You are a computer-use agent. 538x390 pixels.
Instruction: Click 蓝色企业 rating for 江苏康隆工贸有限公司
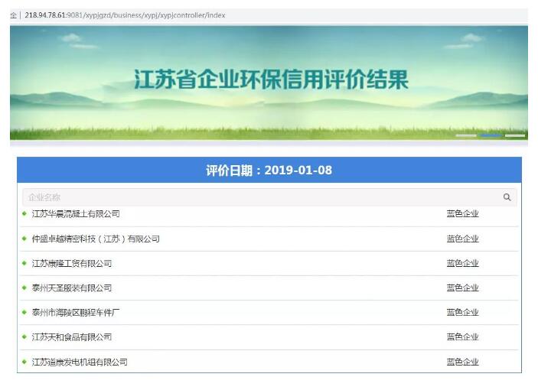(462, 264)
